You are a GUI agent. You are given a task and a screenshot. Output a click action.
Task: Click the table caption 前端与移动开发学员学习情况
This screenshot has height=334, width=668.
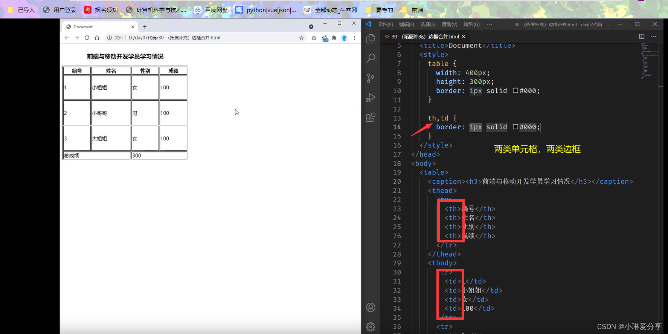[125, 57]
